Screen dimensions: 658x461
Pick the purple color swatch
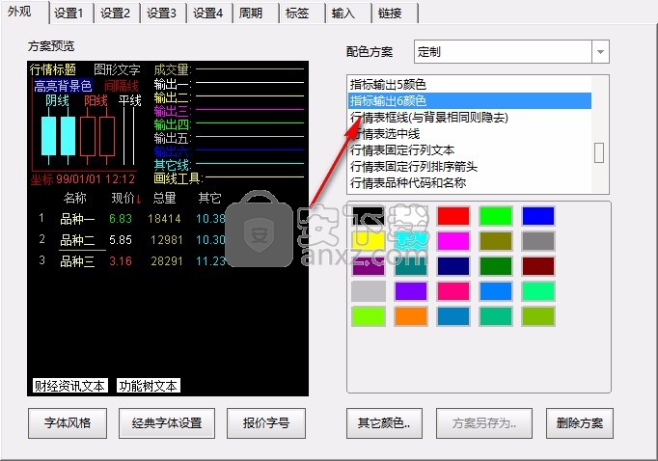369,266
